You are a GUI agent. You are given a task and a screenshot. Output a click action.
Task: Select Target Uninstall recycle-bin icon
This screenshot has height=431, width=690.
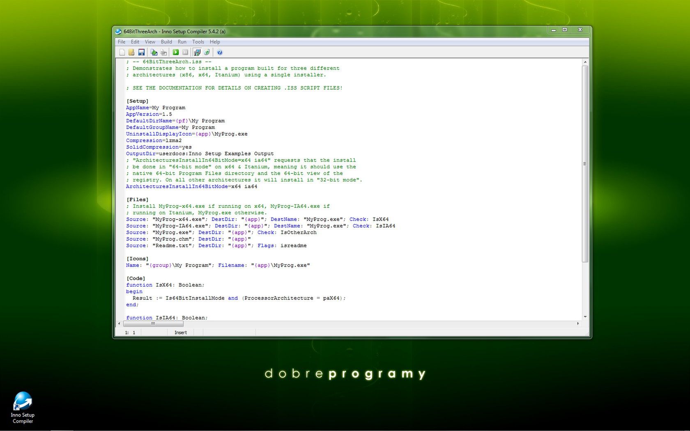point(207,52)
